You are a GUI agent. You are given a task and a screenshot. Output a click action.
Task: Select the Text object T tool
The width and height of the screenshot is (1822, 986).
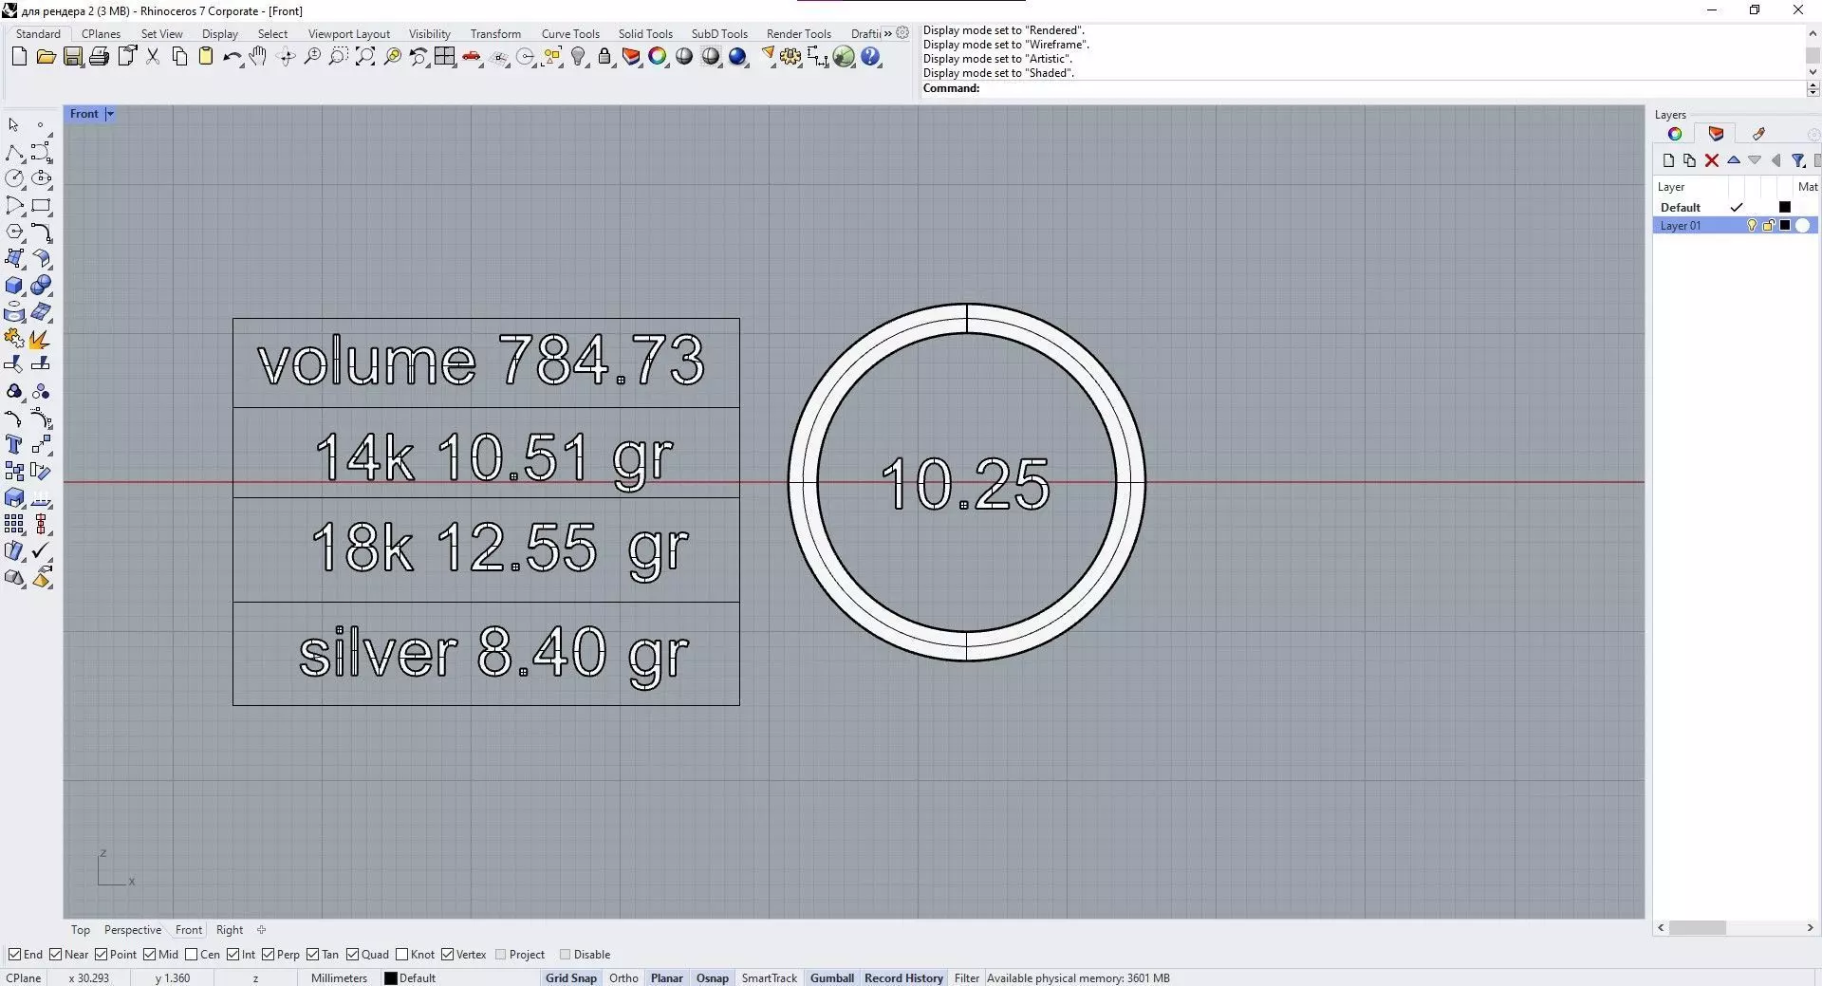point(14,444)
